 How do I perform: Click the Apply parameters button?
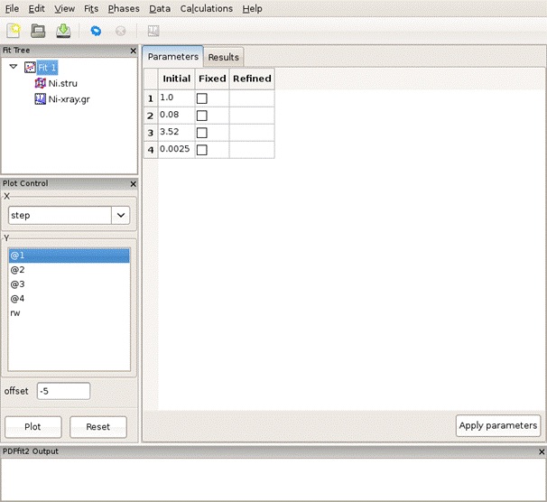[x=497, y=425]
